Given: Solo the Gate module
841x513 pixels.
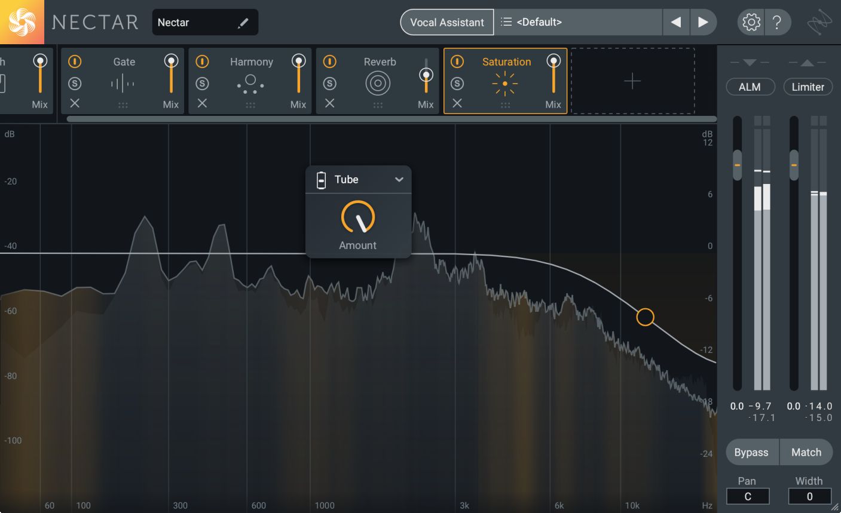Looking at the screenshot, I should point(75,84).
